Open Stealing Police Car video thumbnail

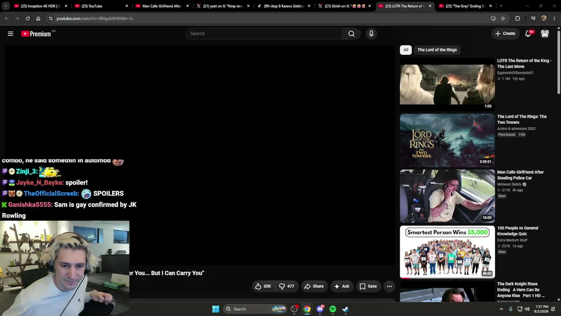[447, 196]
